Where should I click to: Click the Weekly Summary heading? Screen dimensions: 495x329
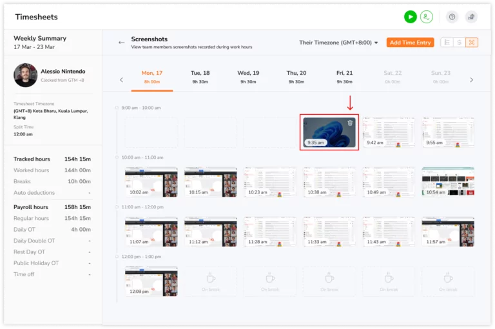point(40,38)
